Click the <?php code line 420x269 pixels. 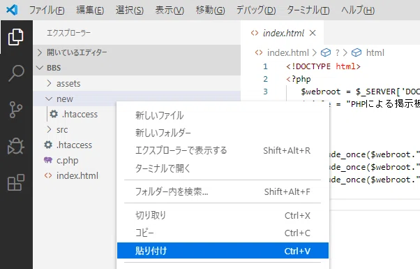click(299, 79)
